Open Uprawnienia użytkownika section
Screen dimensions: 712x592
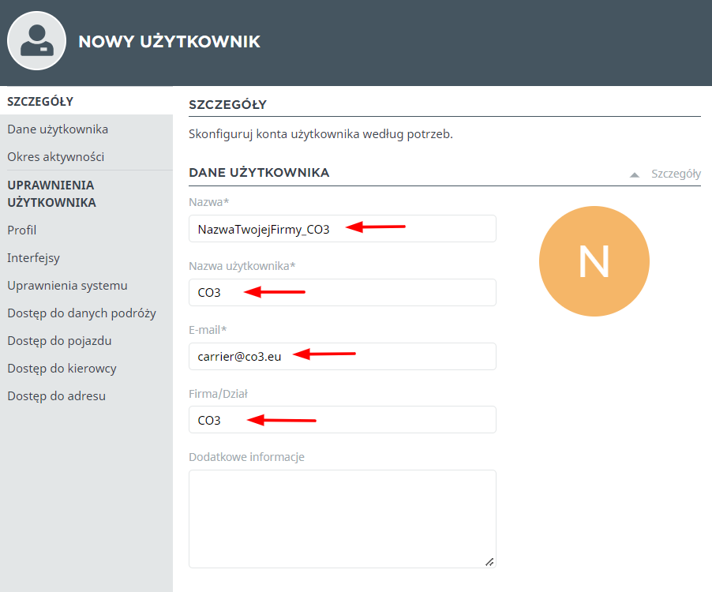pyautogui.click(x=52, y=194)
